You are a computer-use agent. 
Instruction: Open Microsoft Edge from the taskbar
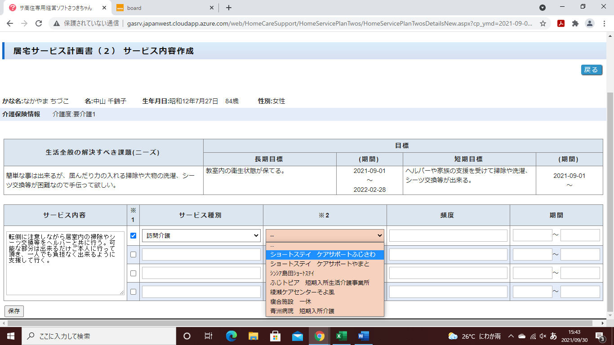point(231,336)
